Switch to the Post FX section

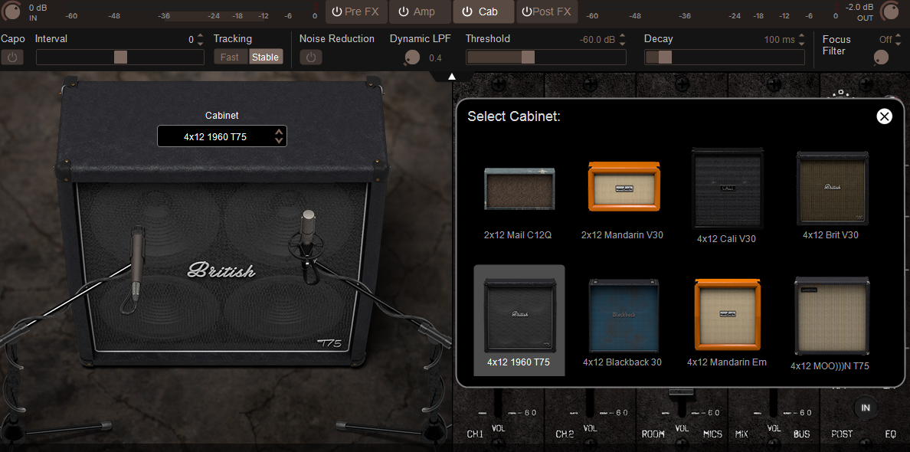[x=547, y=11]
